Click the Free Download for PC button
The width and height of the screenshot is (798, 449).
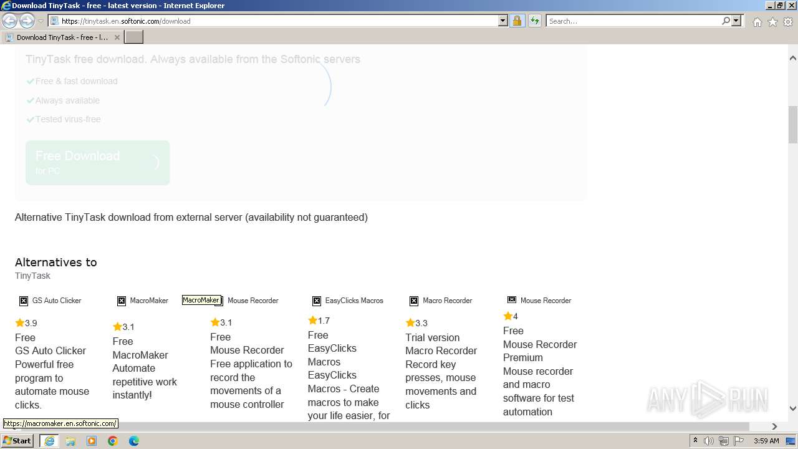click(x=97, y=162)
